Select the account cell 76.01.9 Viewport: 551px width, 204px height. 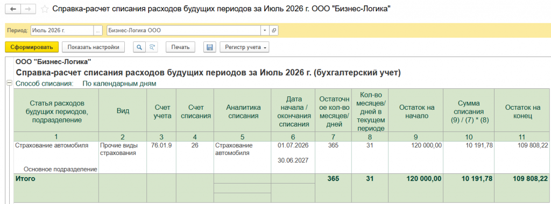tap(161, 145)
